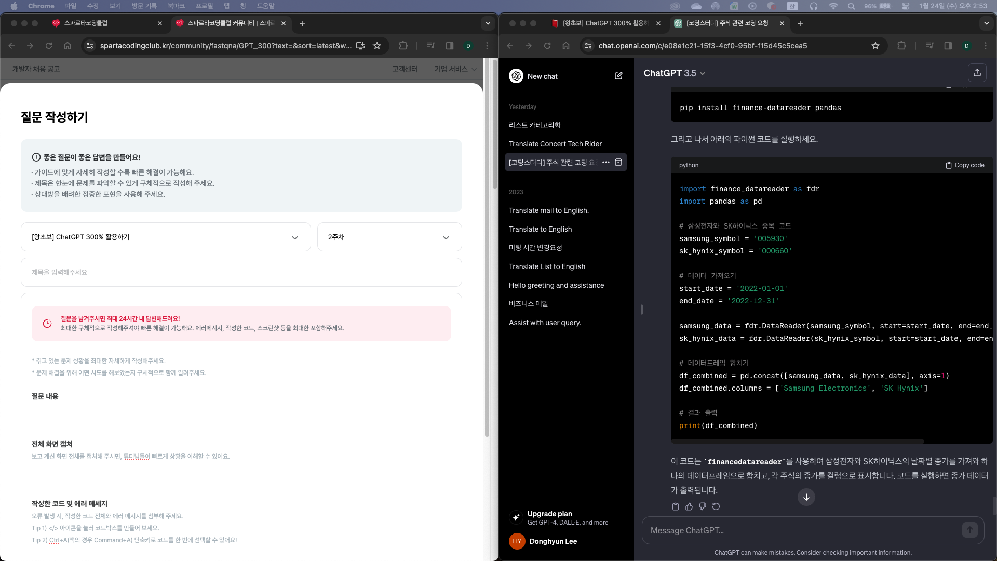Reload the ChatGPT page
Viewport: 997px width, 561px height.
(x=547, y=46)
